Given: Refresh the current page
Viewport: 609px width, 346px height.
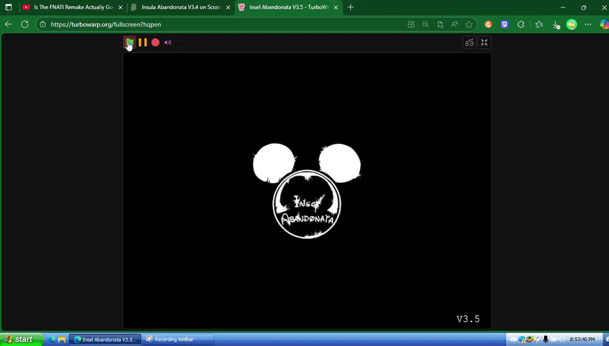Looking at the screenshot, I should (x=25, y=24).
